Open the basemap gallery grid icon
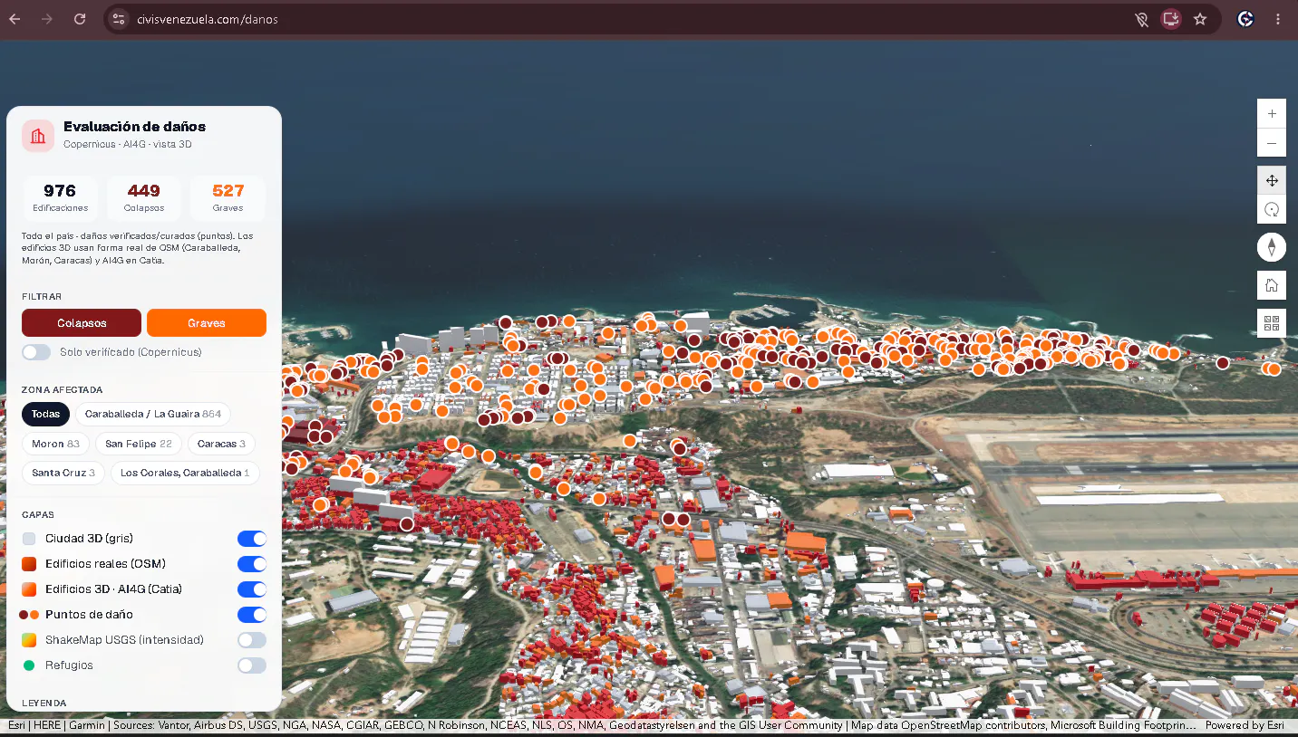Viewport: 1298px width, 737px height. tap(1272, 322)
